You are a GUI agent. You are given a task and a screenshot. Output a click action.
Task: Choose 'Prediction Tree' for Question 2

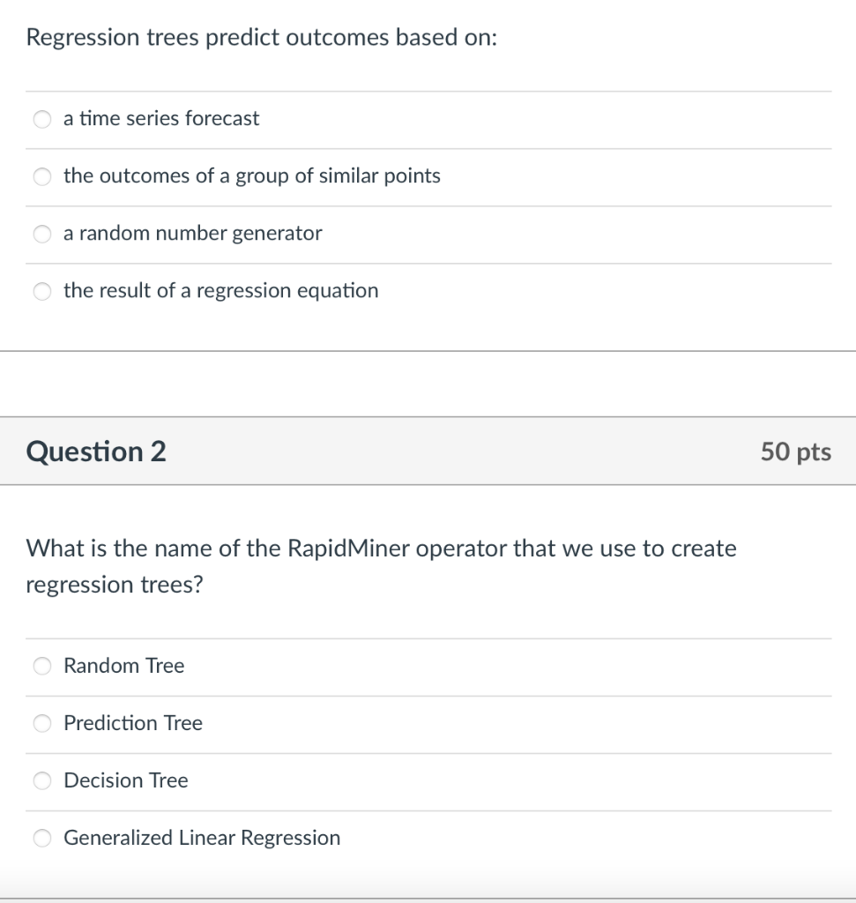point(41,723)
